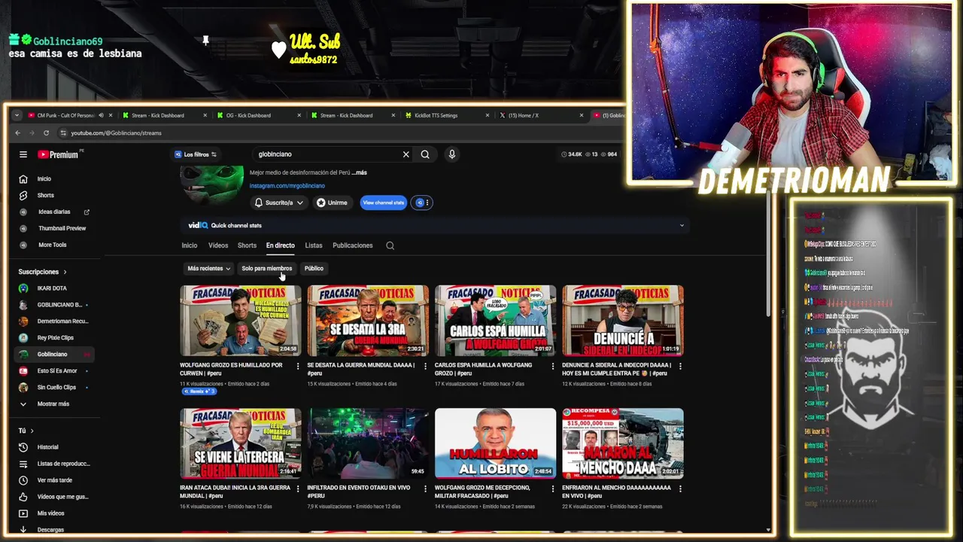963x542 pixels.
Task: Expand channel description with ...más
Action: 359,172
